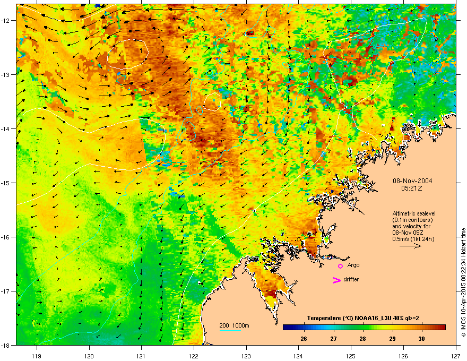Screen dimensions: 467x361
Task: Click the 'and velocity for' legend line
Action: pos(411,226)
